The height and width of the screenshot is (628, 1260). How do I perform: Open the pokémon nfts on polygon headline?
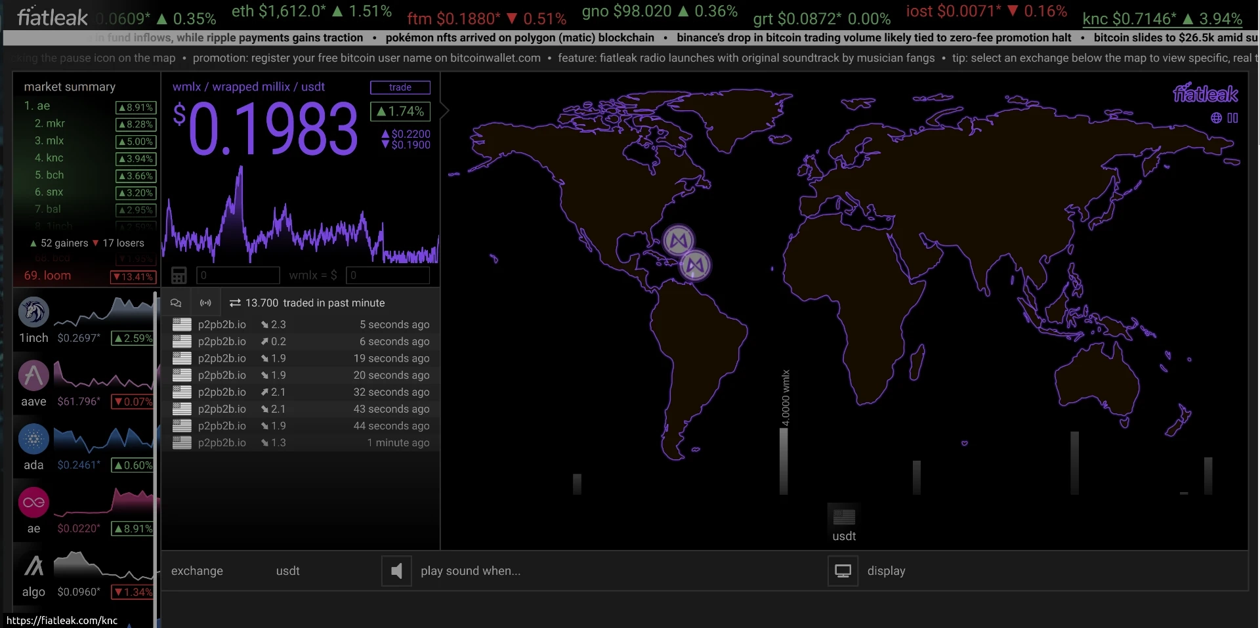[520, 37]
